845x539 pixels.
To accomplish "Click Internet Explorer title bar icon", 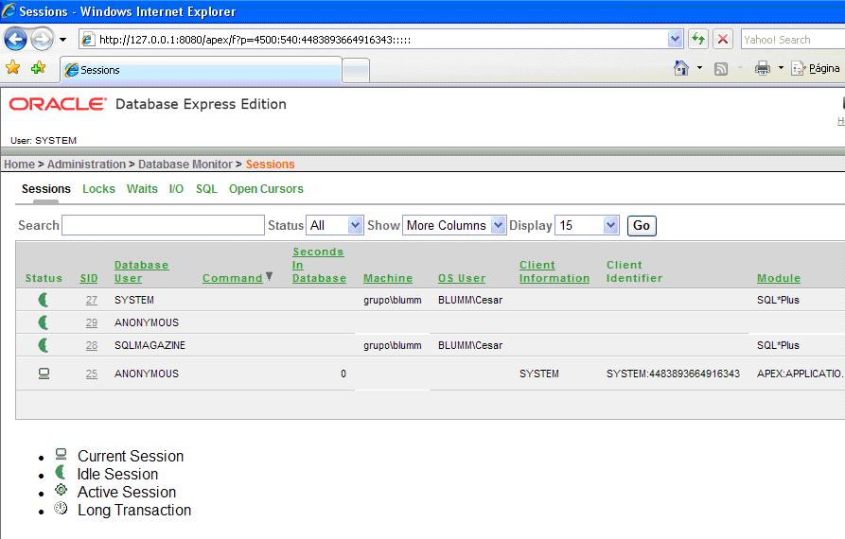I will (x=9, y=10).
